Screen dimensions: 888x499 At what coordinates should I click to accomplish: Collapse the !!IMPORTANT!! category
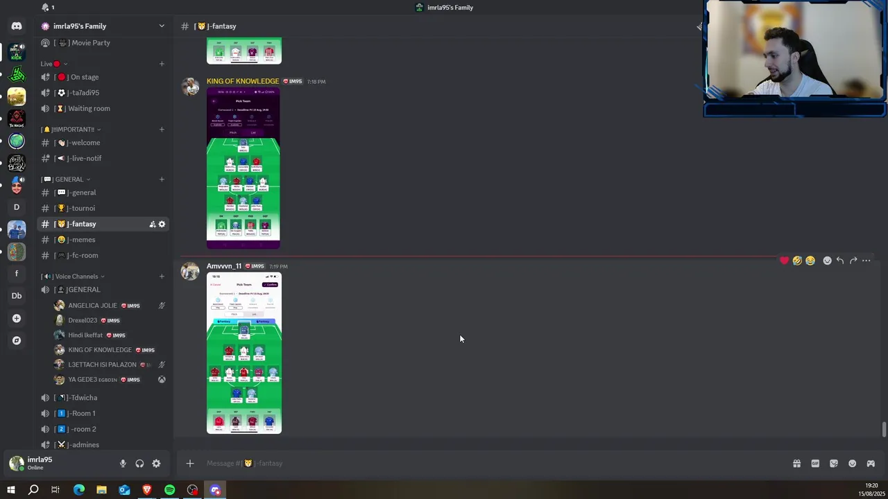tap(71, 130)
